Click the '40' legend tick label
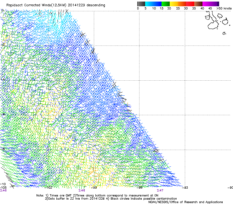 coord(202,8)
